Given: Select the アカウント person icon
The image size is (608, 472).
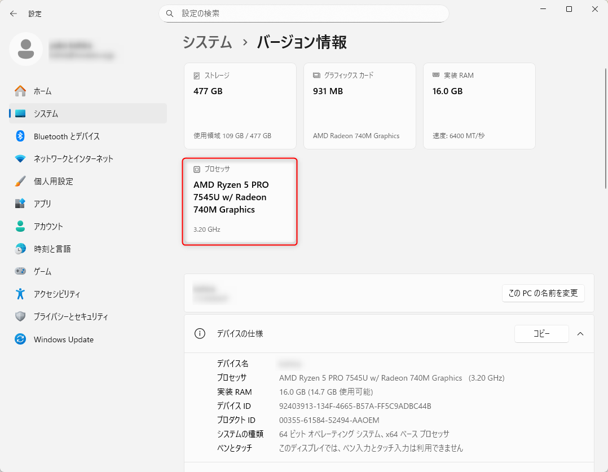Looking at the screenshot, I should point(20,226).
